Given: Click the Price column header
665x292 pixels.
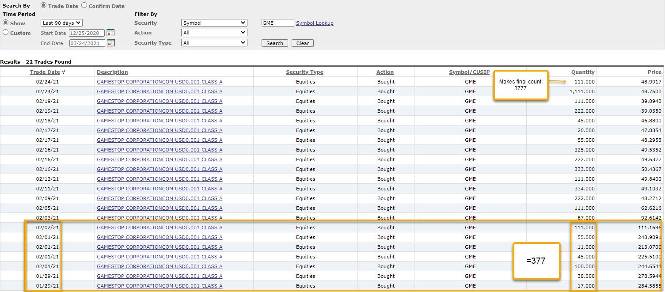Looking at the screenshot, I should coord(654,72).
